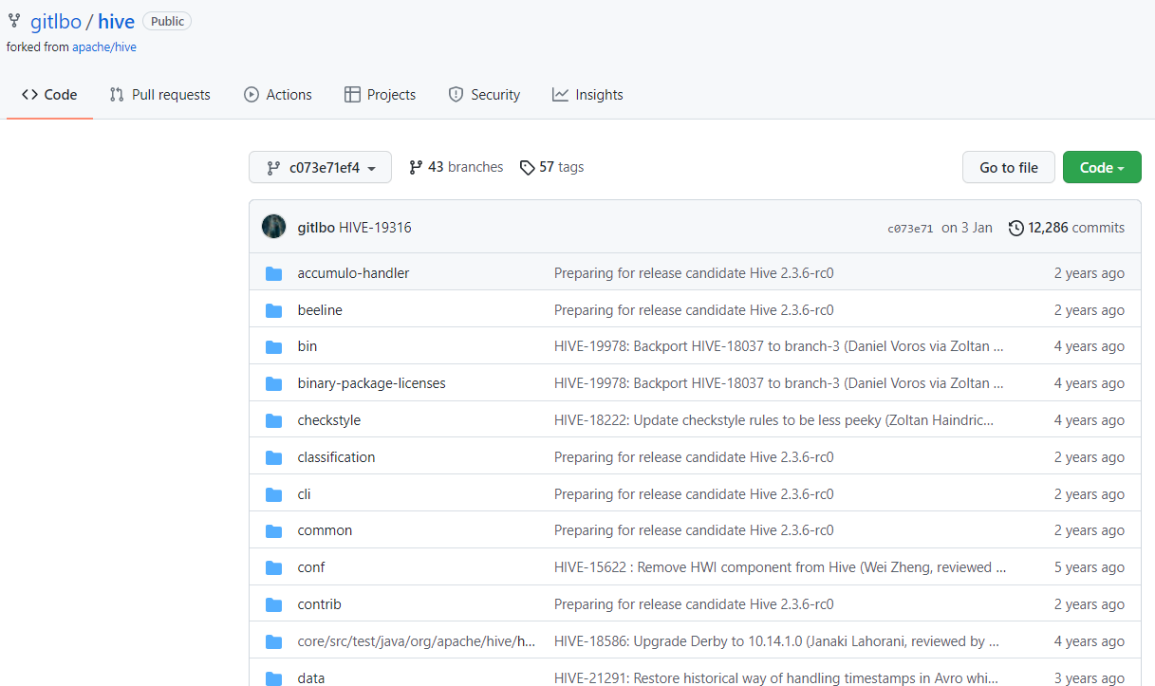The width and height of the screenshot is (1155, 686).
Task: Open the checkstyle folder
Action: click(x=329, y=420)
